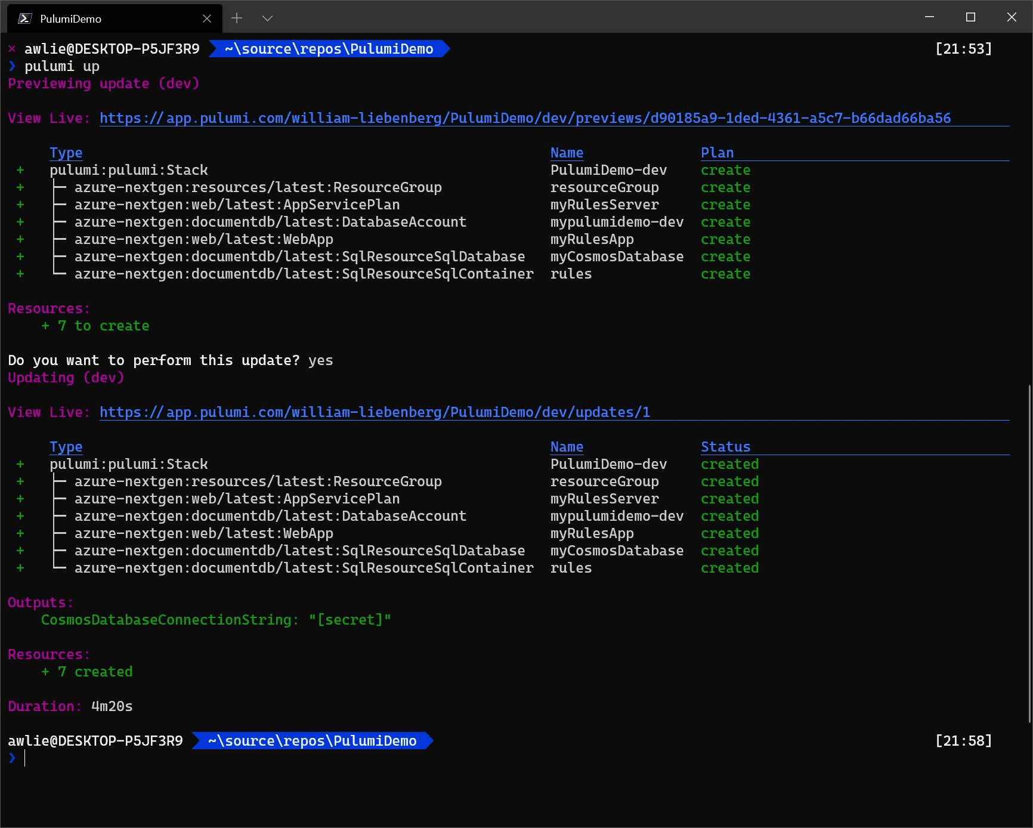Open a new terminal tab
This screenshot has height=828, width=1033.
[x=237, y=18]
